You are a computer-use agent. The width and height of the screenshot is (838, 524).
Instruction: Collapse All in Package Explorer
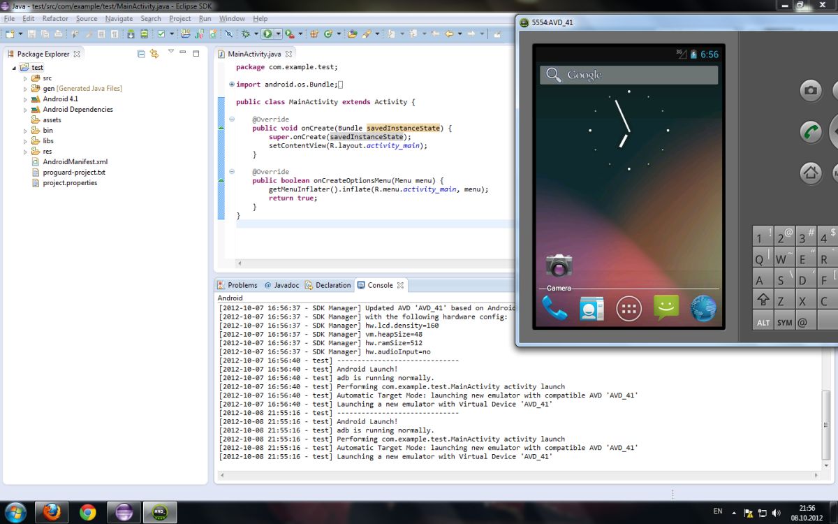pos(141,54)
